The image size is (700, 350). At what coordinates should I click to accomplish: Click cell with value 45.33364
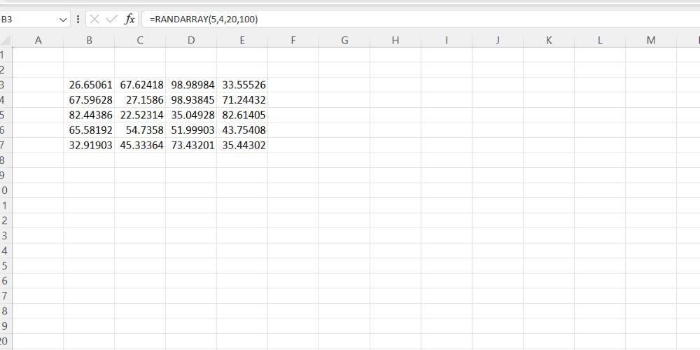click(x=140, y=146)
